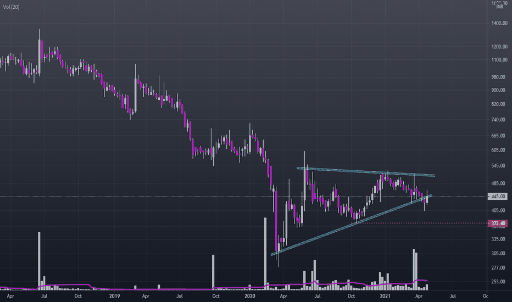Click the 2020 label on time axis

pyautogui.click(x=250, y=296)
